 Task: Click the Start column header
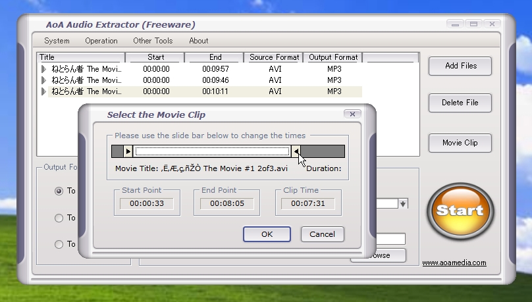pyautogui.click(x=155, y=57)
